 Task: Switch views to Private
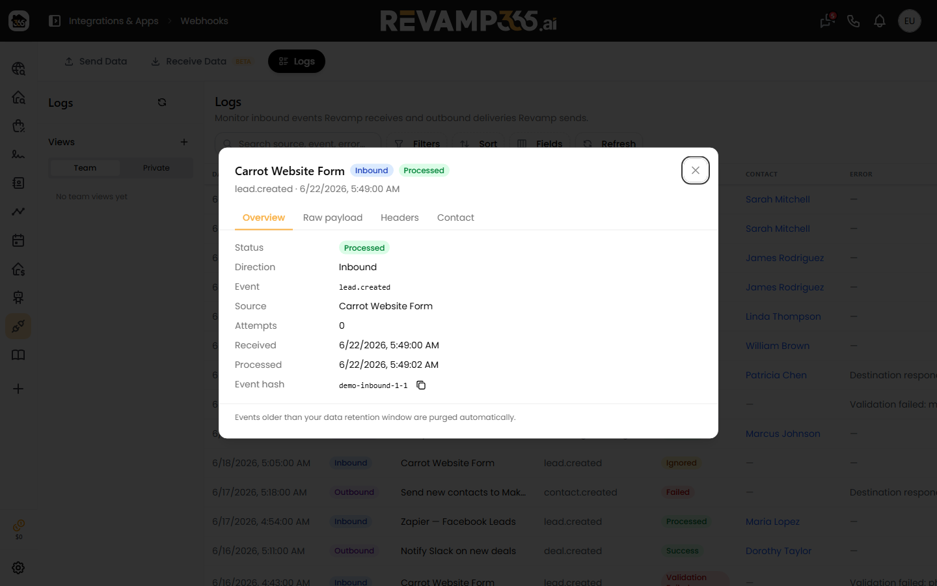(156, 168)
